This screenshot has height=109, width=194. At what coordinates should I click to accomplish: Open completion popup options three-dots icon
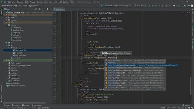tap(164, 89)
